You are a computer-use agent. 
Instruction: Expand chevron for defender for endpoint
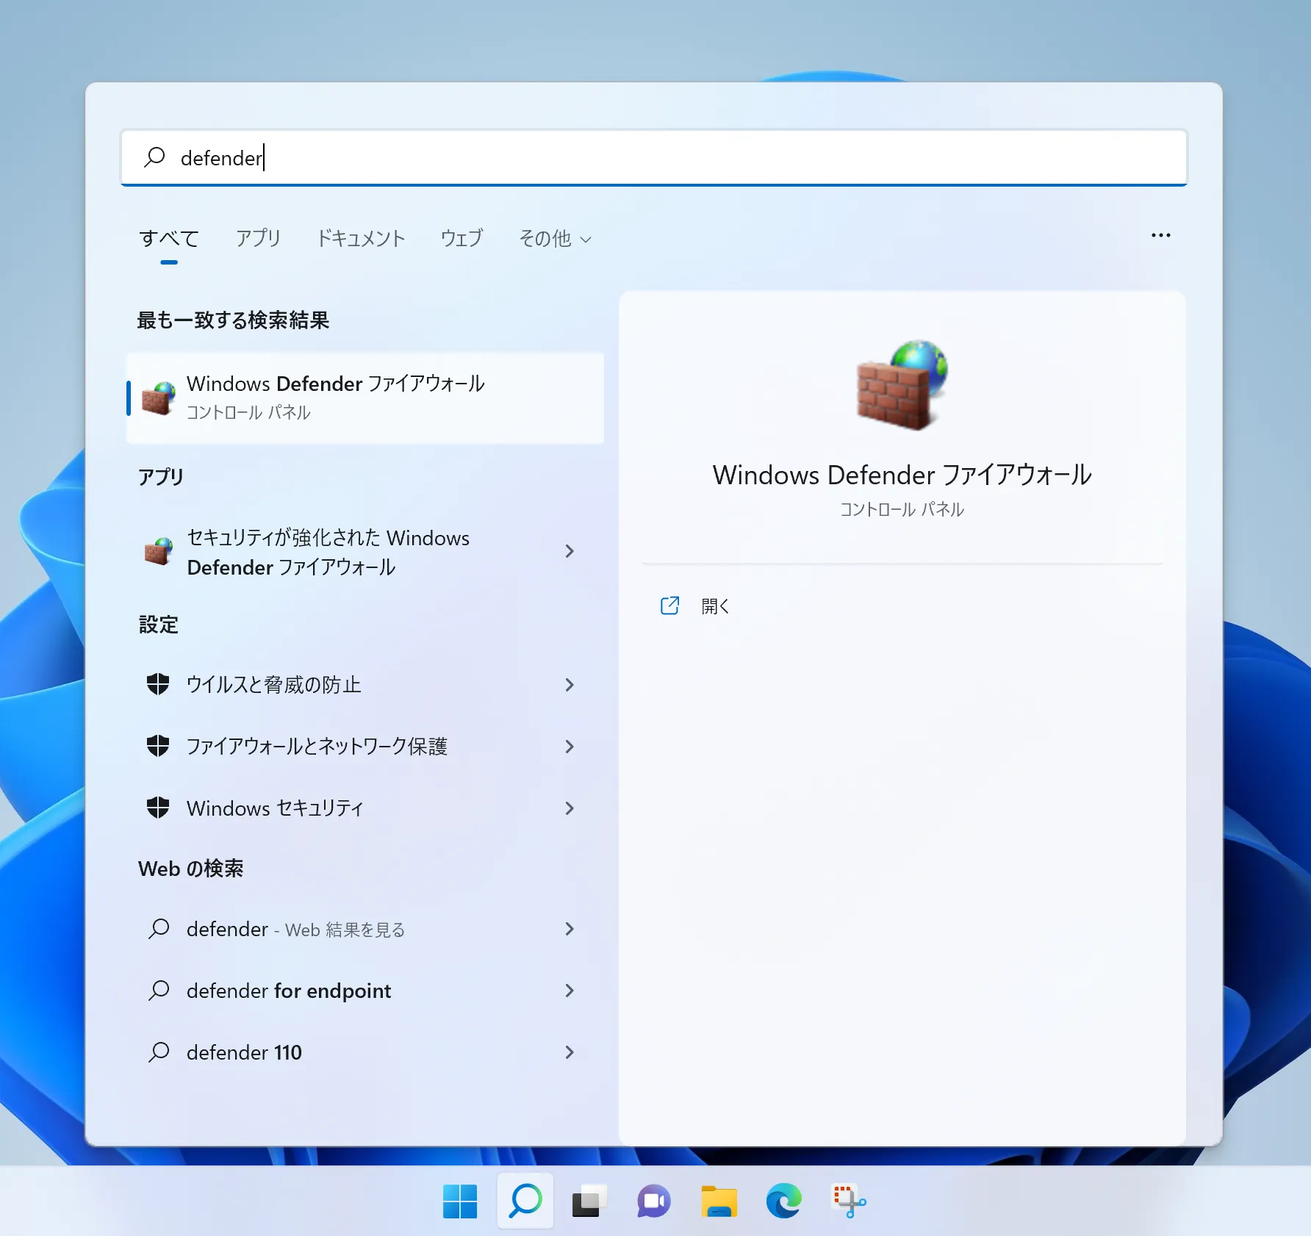570,991
